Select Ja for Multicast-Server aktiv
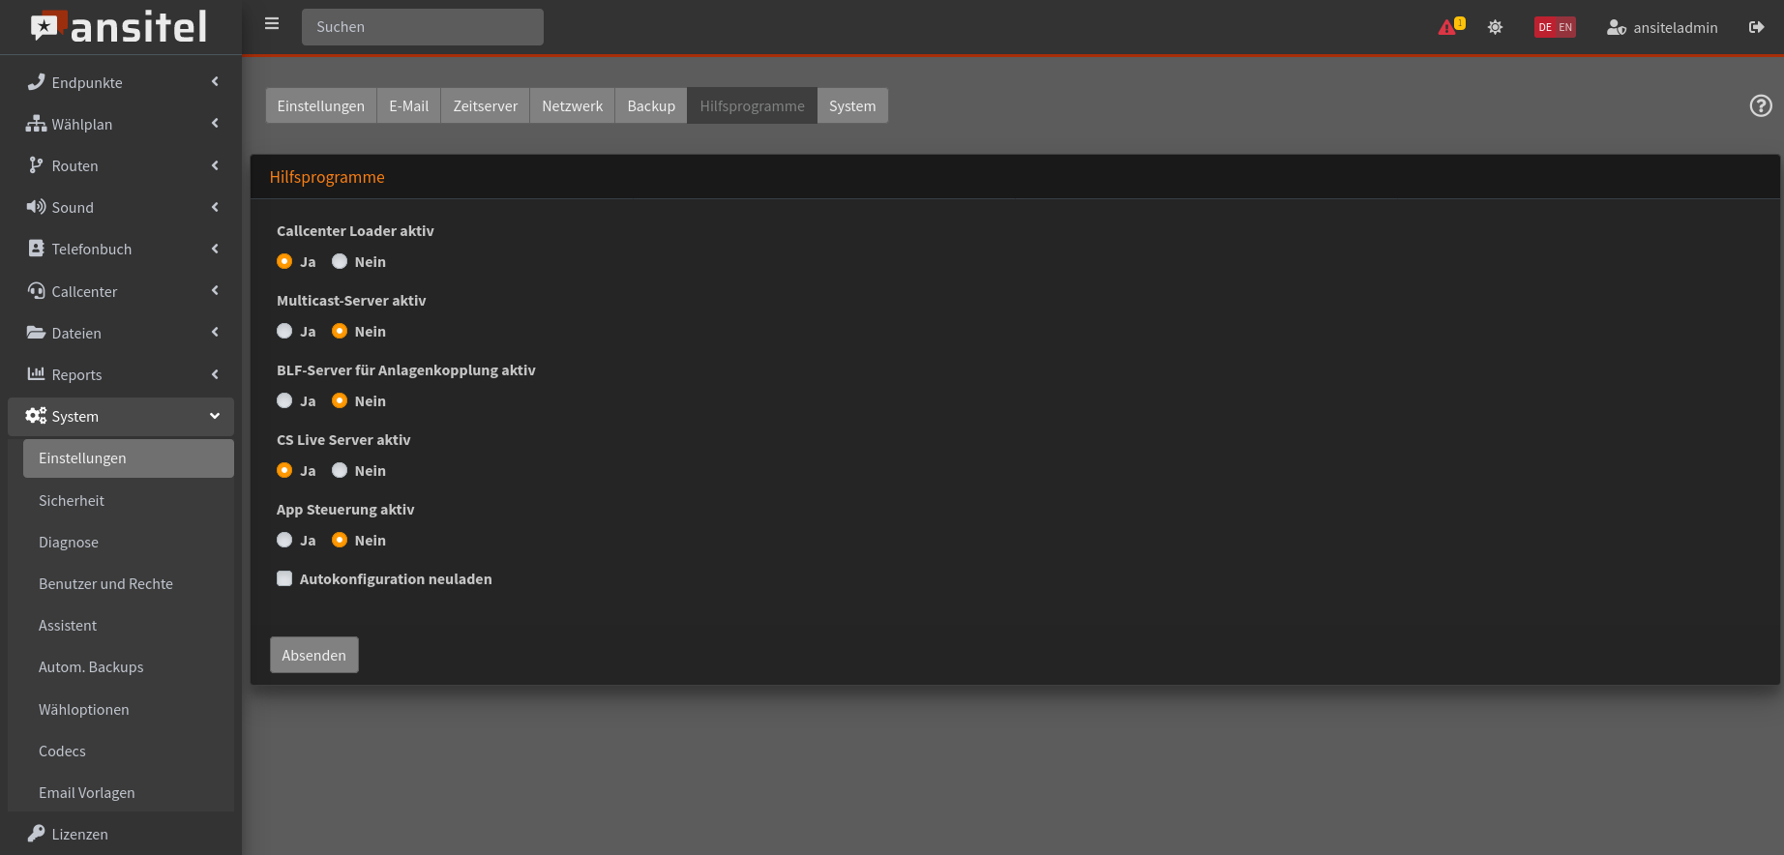The height and width of the screenshot is (855, 1784). click(284, 331)
